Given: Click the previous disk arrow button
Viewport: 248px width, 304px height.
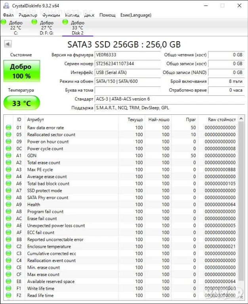Looking at the screenshot, I should [x=8, y=44].
